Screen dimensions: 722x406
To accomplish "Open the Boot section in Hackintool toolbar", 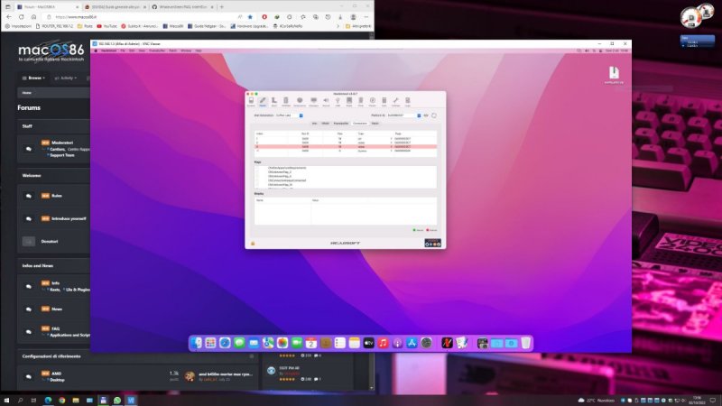I will tap(274, 102).
